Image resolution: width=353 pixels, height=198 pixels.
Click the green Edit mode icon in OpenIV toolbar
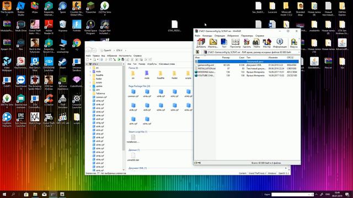click(x=119, y=59)
